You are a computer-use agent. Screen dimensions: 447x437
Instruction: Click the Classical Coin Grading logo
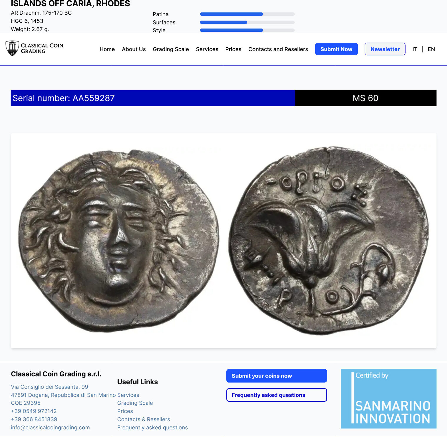[34, 48]
